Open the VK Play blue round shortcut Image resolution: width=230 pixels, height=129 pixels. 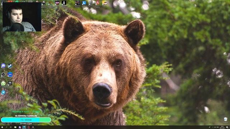click(10, 75)
